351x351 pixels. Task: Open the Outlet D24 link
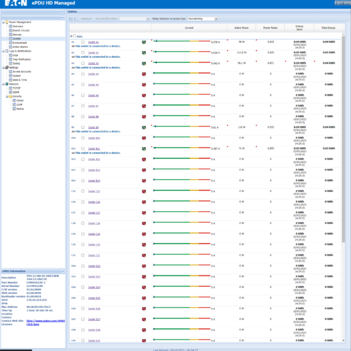[x=94, y=287]
